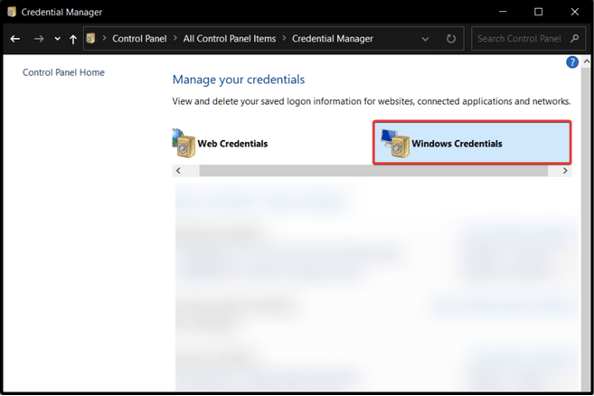Close the Credential Manager window
594x396 pixels.
pos(574,12)
